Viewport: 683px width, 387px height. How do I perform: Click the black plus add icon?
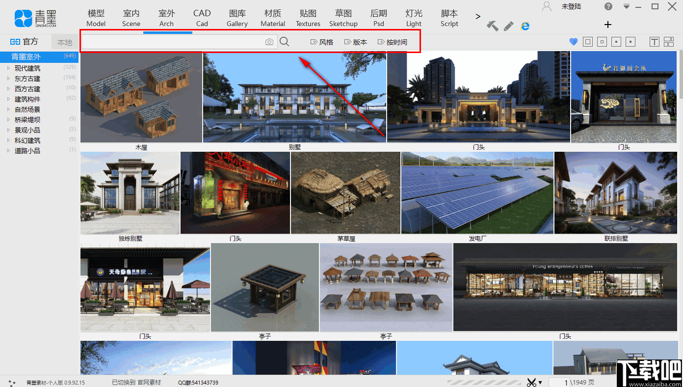608,25
